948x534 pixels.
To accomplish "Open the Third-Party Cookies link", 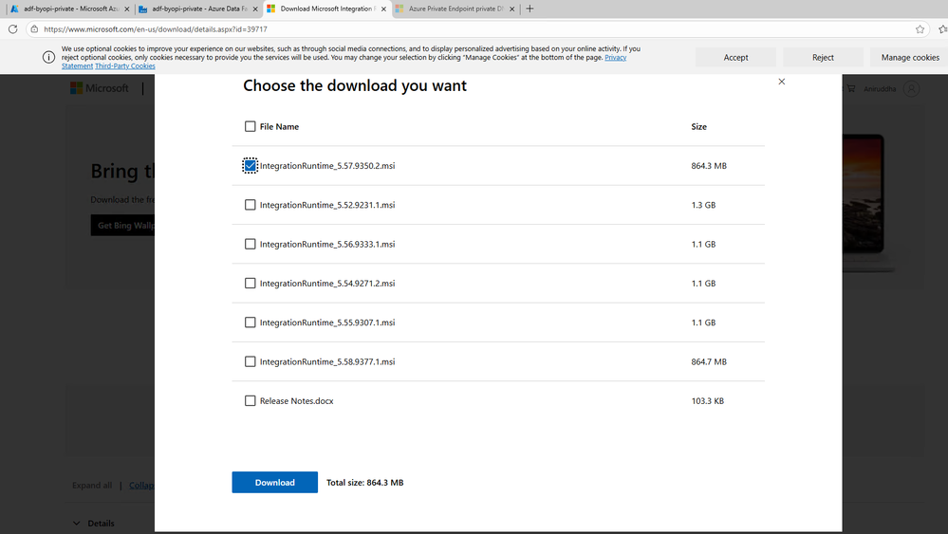I will coord(125,65).
